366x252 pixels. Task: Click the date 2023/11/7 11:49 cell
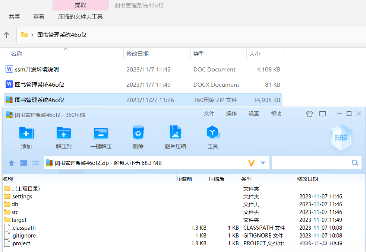(148, 84)
